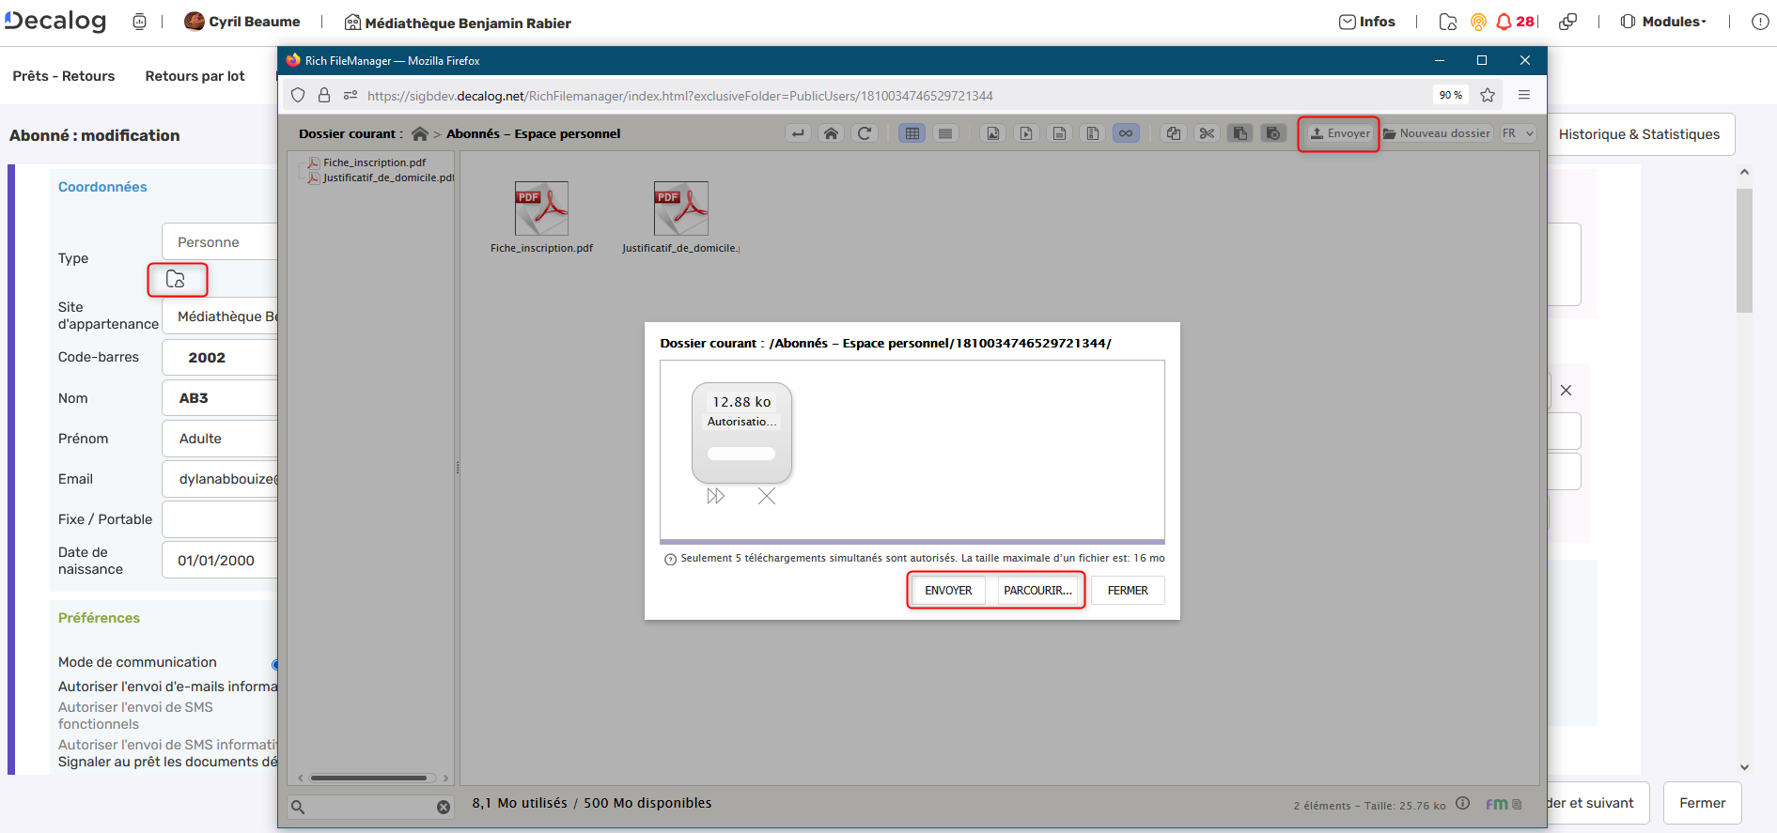Open the FR language dropdown

[1518, 133]
